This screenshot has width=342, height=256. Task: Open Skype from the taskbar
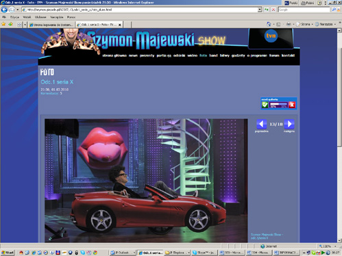pyautogui.click(x=204, y=253)
